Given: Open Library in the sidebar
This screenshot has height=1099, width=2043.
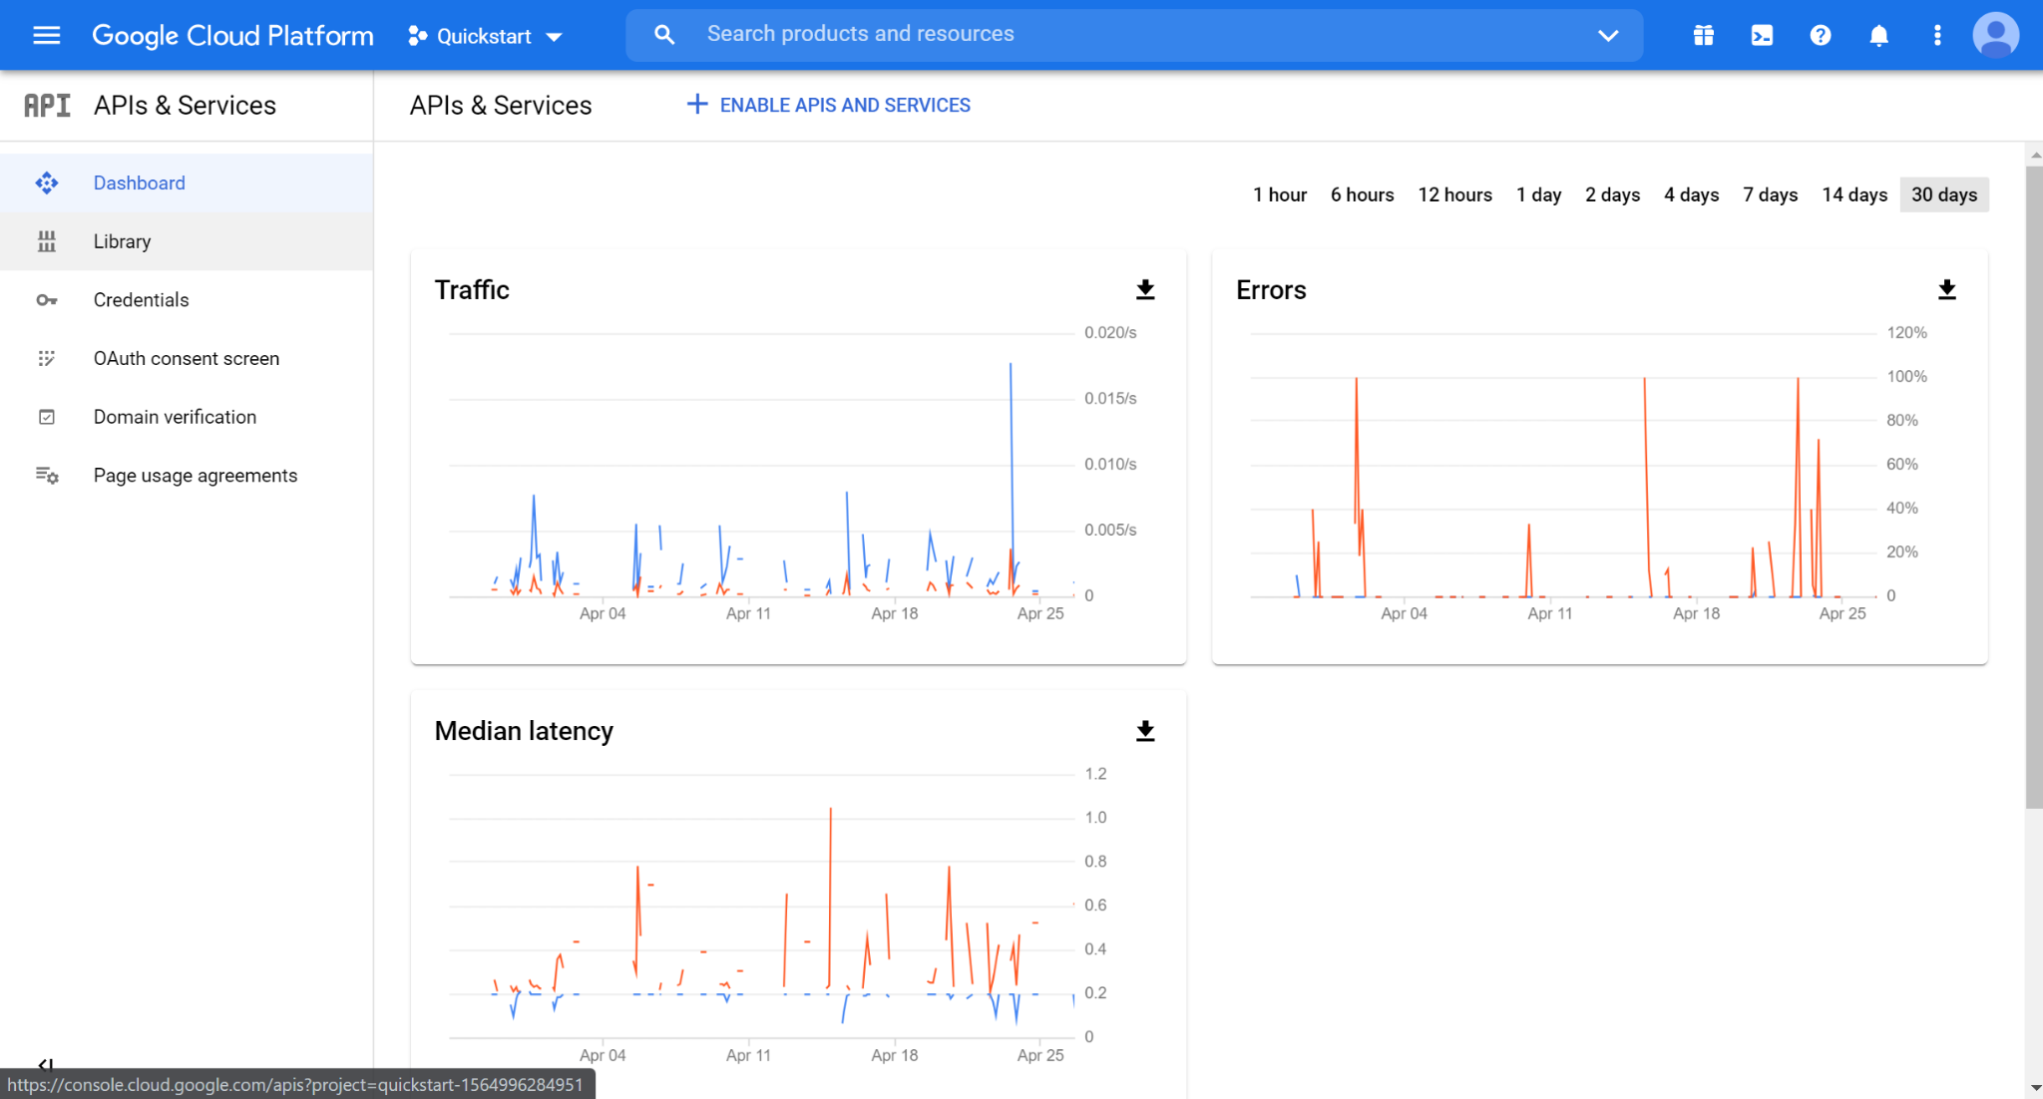Looking at the screenshot, I should [187, 241].
